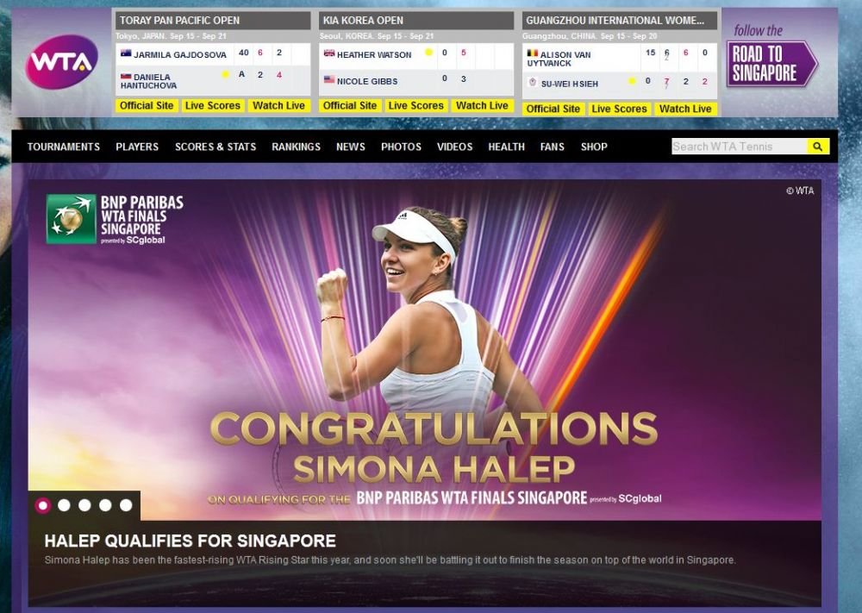Click BNP Paribas WTA Finals logo
Image resolution: width=862 pixels, height=613 pixels.
pos(115,219)
